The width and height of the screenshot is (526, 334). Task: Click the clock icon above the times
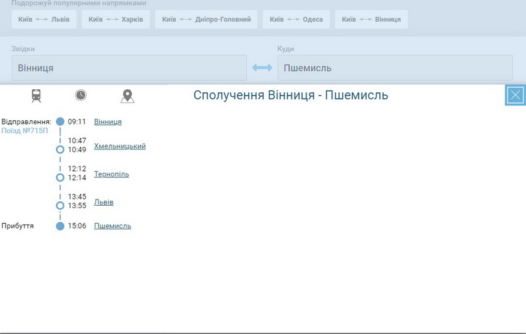tap(80, 95)
